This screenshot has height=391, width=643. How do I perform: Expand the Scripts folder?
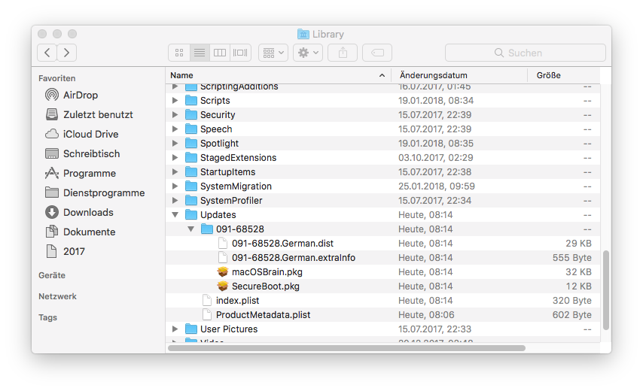point(175,100)
